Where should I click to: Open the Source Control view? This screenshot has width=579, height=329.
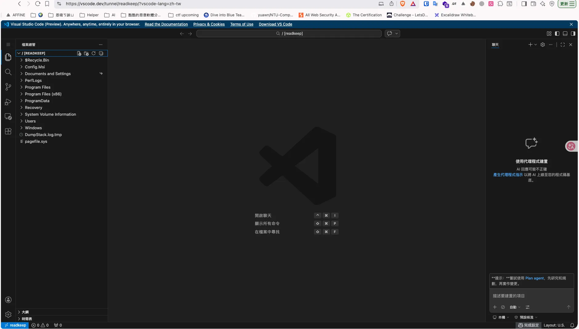(8, 87)
